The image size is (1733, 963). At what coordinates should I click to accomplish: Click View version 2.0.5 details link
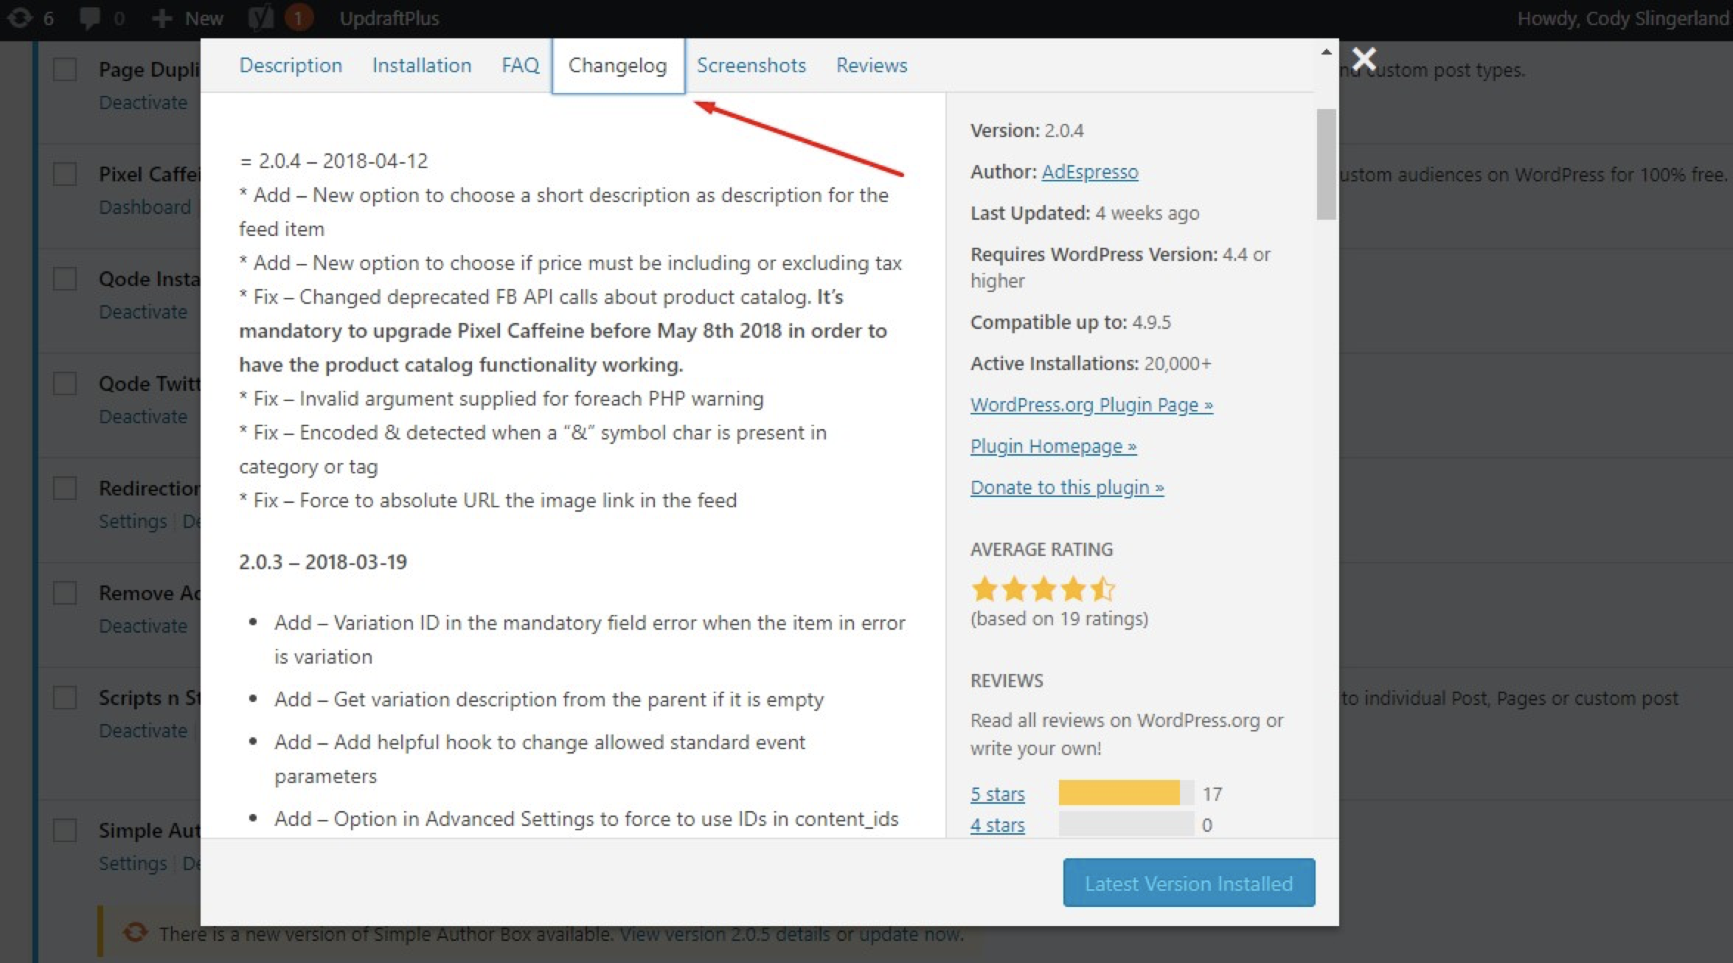tap(725, 934)
